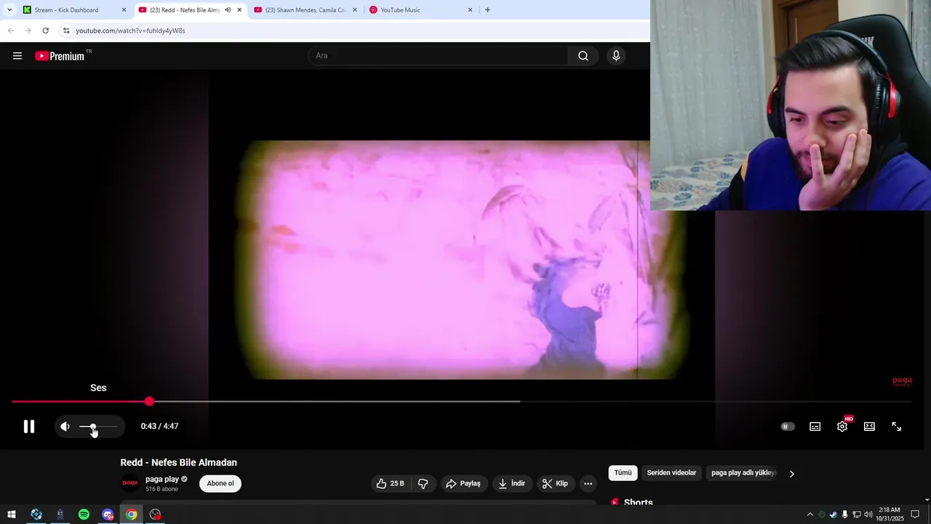Image resolution: width=931 pixels, height=524 pixels.
Task: Open the three-dot more actions menu
Action: [x=588, y=483]
